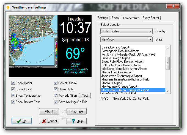Open the State dropdown showing New York
Image resolution: width=187 pixels, height=135 pixels.
click(127, 39)
